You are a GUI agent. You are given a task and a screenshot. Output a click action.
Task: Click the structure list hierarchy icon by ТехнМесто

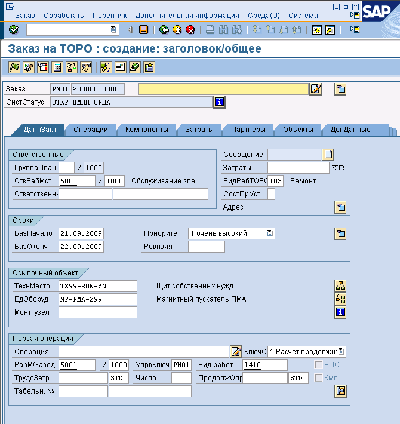point(340,286)
